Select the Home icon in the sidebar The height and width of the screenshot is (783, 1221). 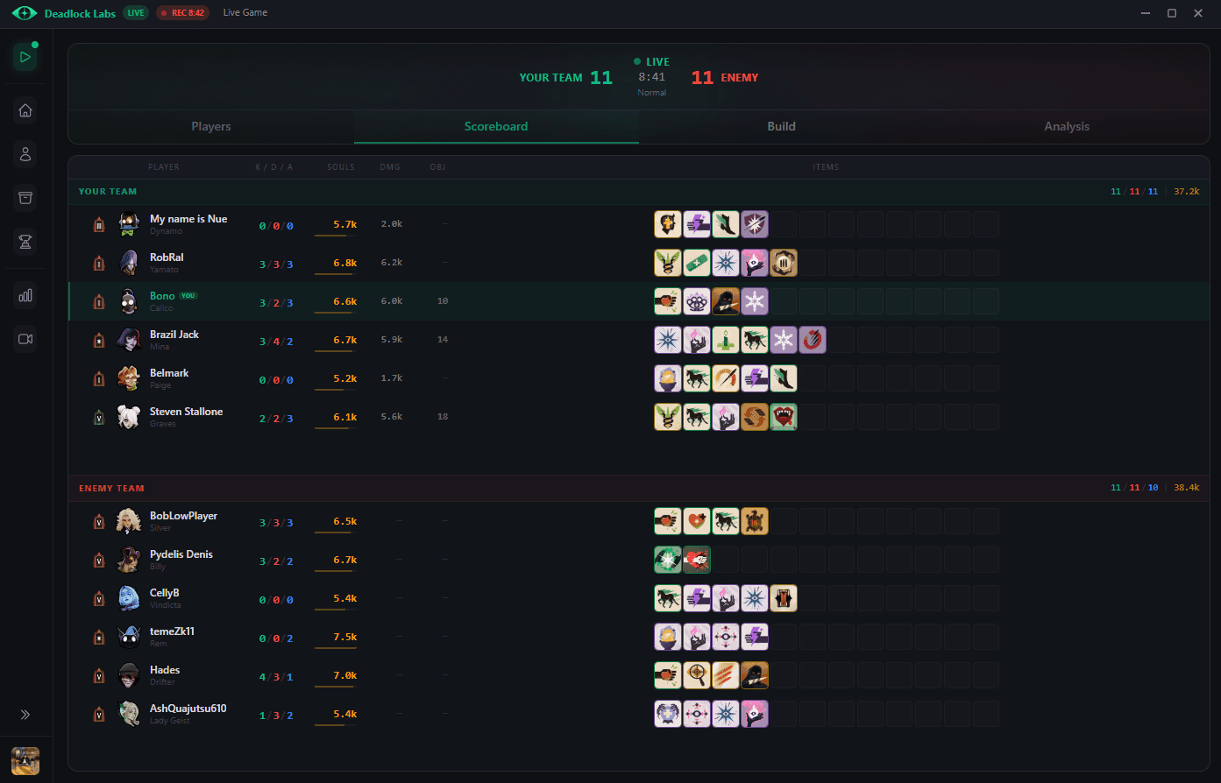[x=25, y=110]
